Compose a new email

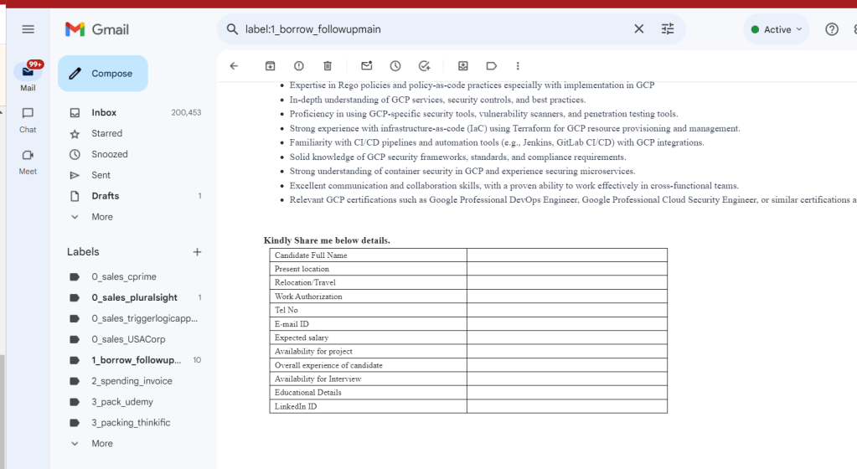pos(103,73)
